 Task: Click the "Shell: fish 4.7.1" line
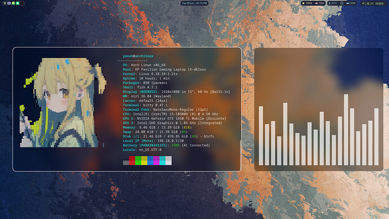140,87
